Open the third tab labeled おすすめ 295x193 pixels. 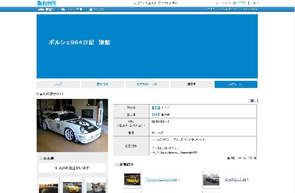(147, 85)
